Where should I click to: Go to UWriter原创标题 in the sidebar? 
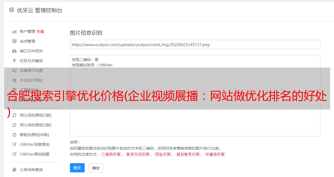[x=35, y=154]
